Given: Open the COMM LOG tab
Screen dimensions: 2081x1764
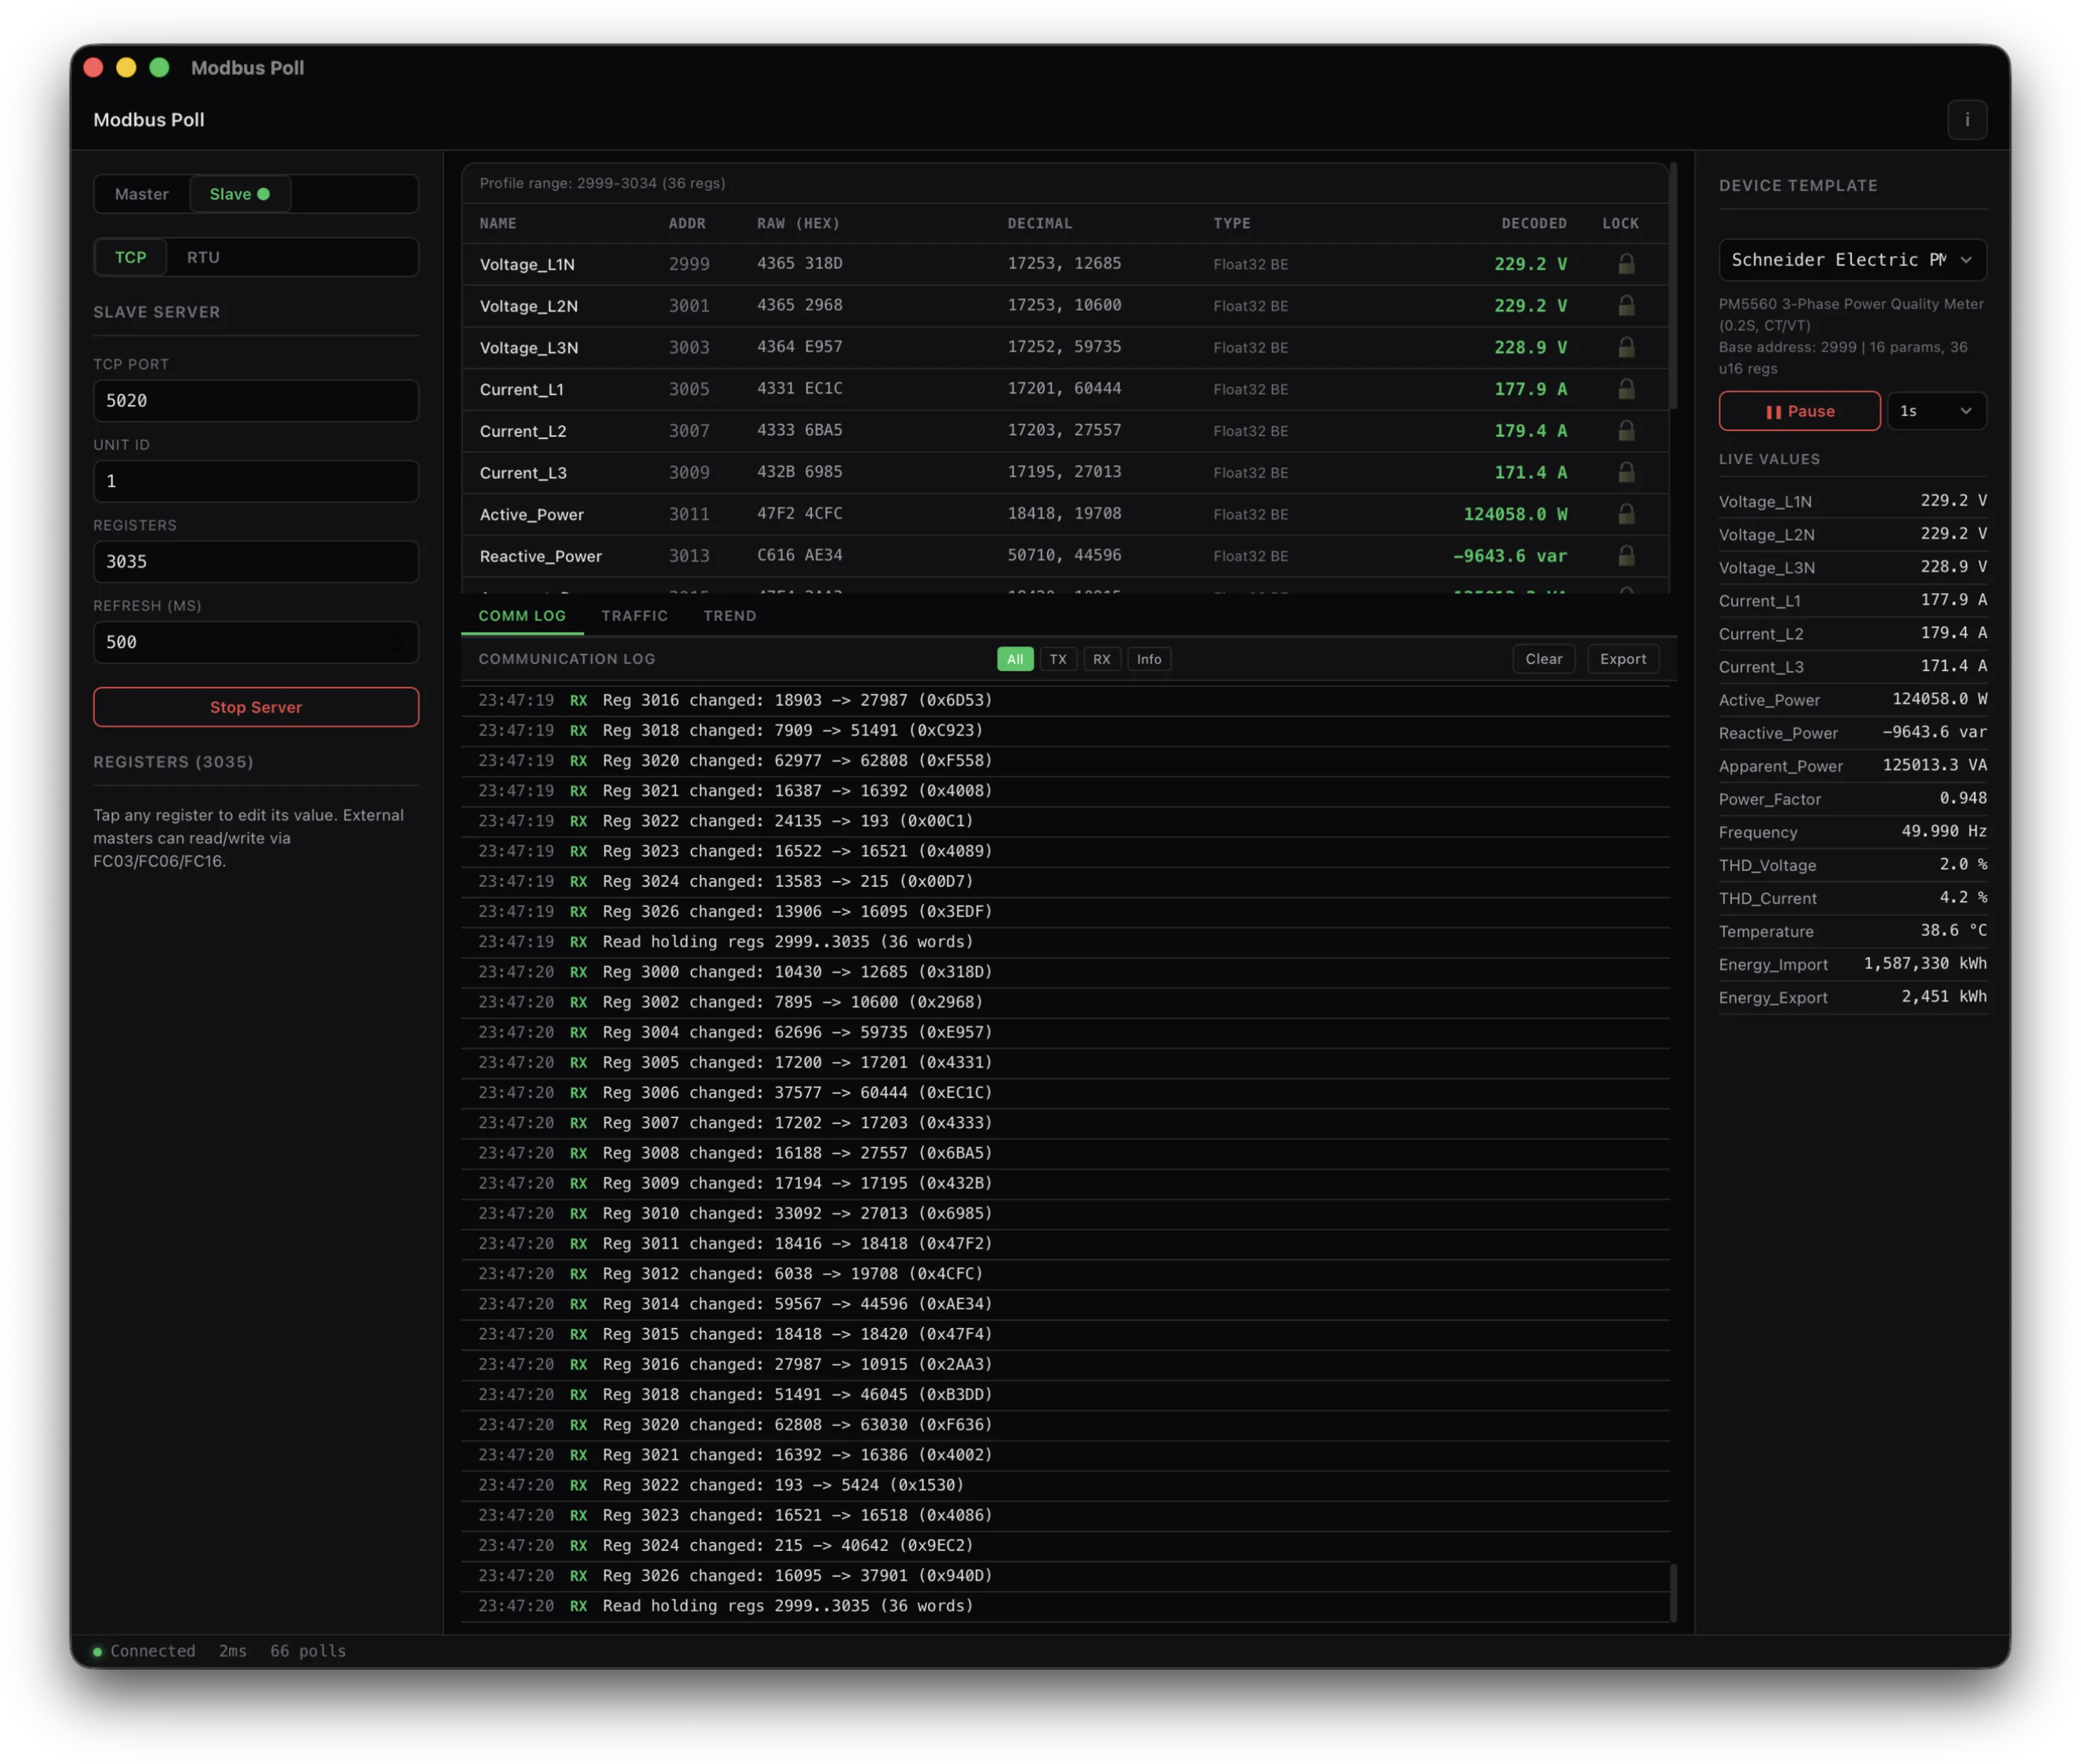Looking at the screenshot, I should (x=522, y=616).
